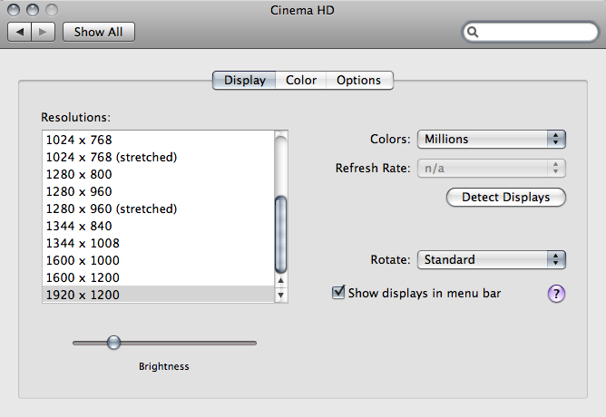Image resolution: width=606 pixels, height=417 pixels.
Task: Switch to the Display tab
Action: [244, 81]
